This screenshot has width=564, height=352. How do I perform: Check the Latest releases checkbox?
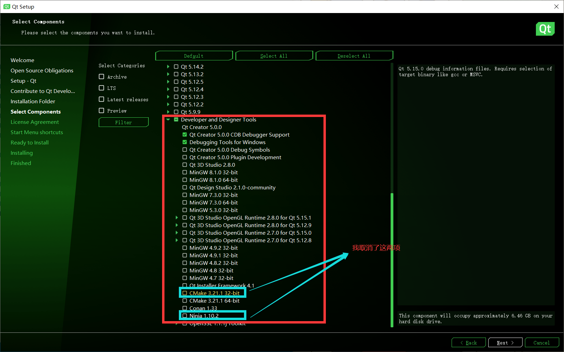point(101,99)
